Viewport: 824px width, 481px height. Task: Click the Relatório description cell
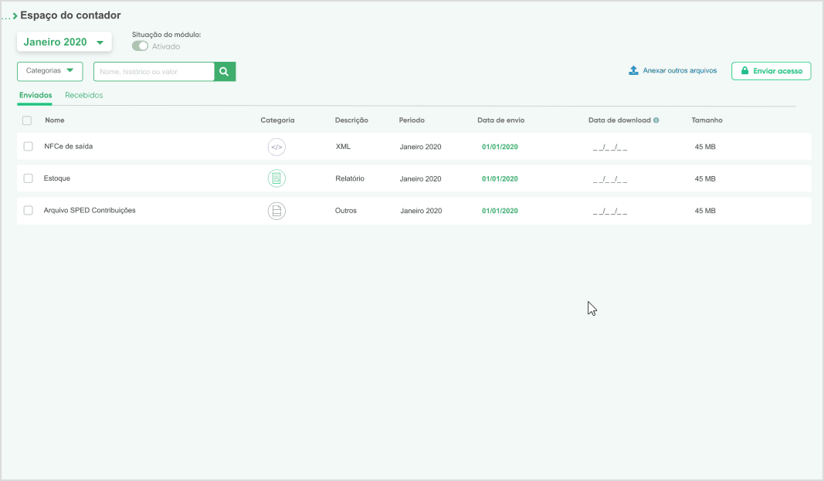click(350, 178)
